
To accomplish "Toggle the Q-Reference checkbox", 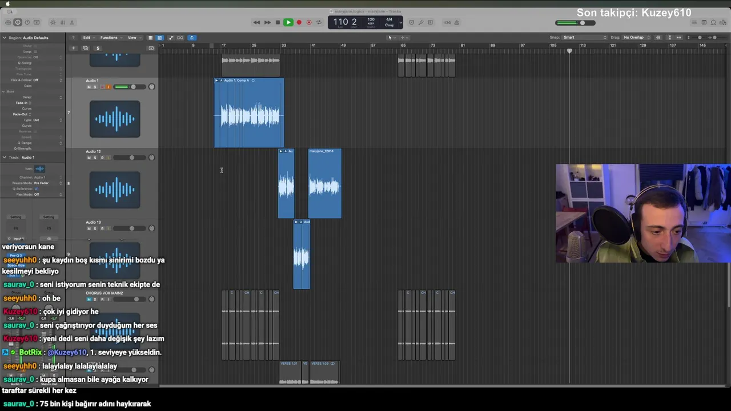I will [36, 188].
